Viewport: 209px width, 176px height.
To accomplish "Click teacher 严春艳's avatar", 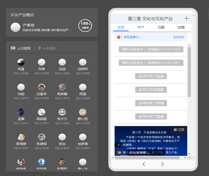I will click(15, 27).
